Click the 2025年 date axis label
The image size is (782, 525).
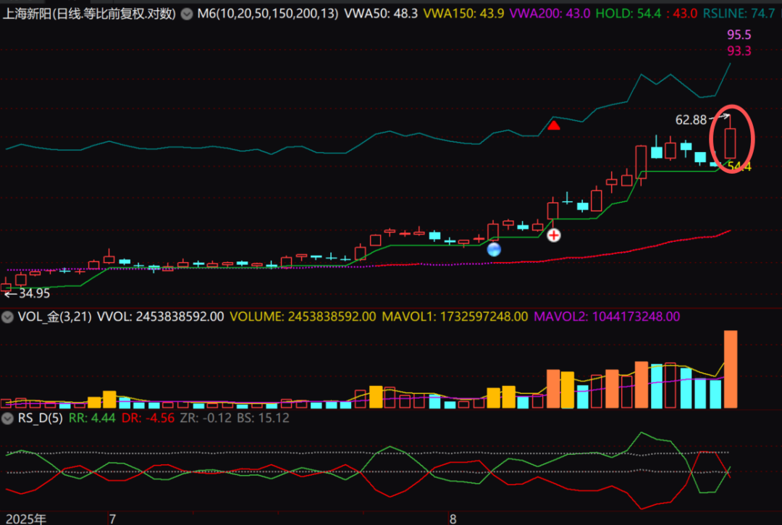(x=26, y=519)
